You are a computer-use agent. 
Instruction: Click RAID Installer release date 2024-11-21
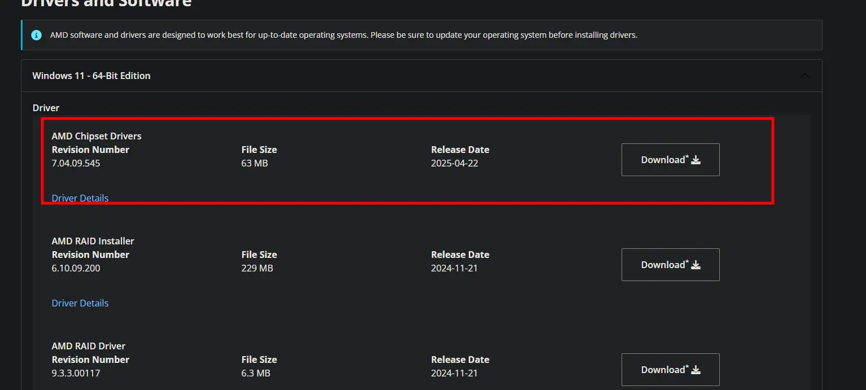click(454, 268)
